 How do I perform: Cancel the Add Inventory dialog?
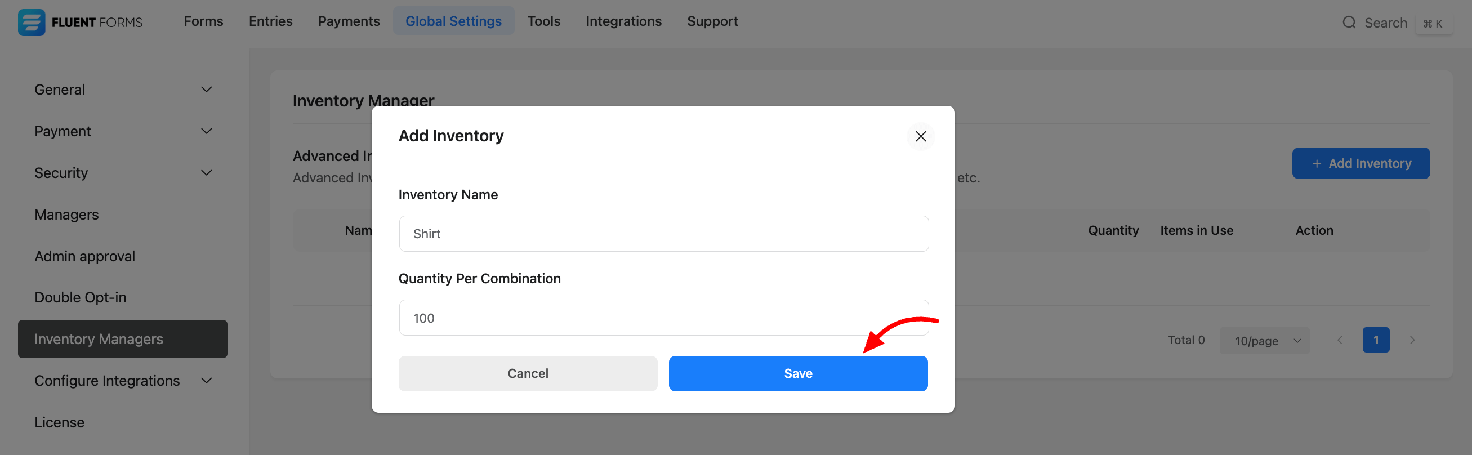tap(528, 373)
